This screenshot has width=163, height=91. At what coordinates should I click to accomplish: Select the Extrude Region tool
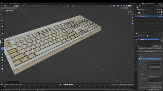click(x=2, y=39)
